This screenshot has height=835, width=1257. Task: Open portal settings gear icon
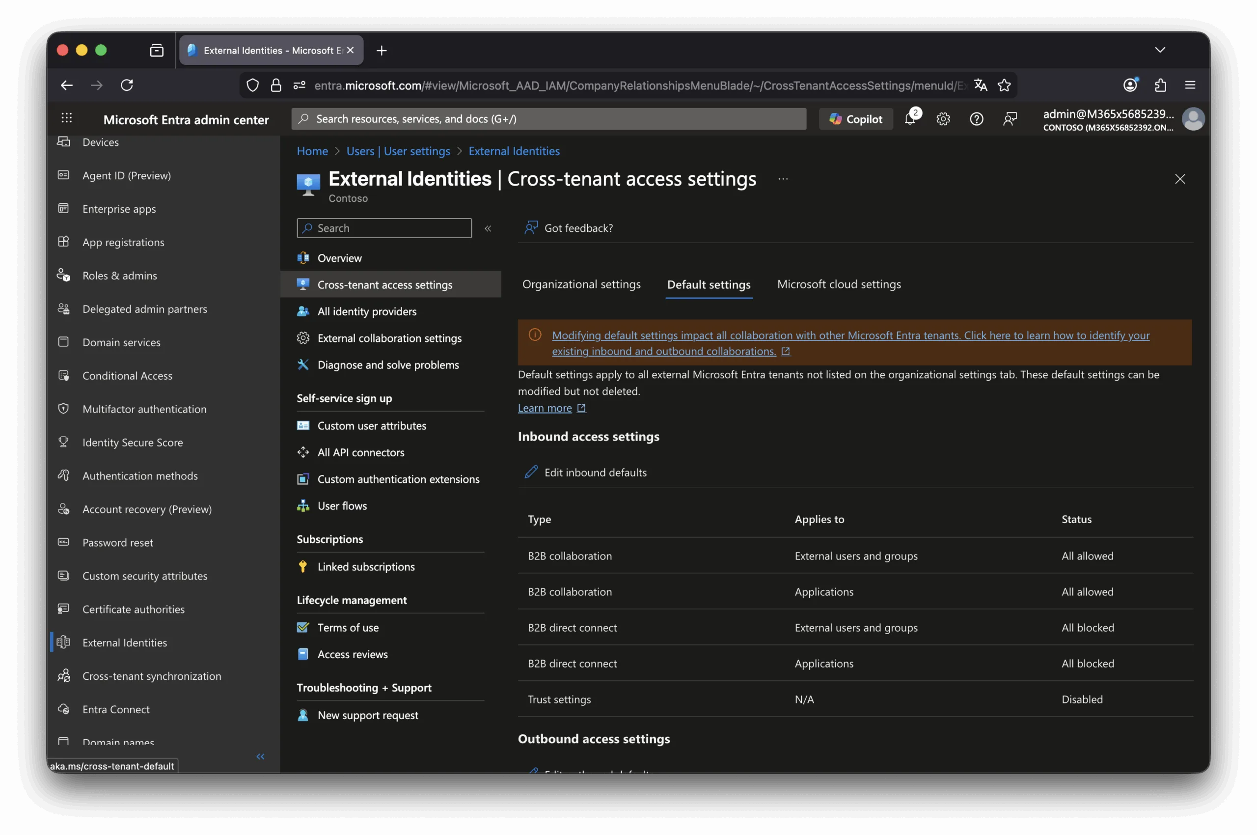pyautogui.click(x=943, y=119)
